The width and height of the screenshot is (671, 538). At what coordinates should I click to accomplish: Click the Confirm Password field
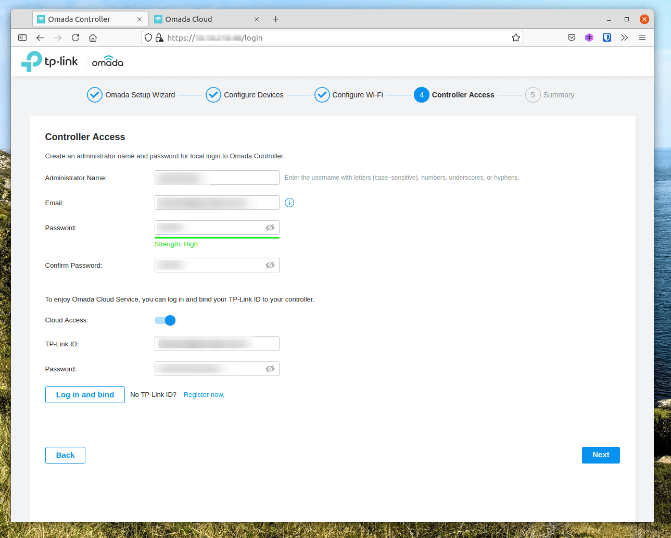(x=217, y=265)
